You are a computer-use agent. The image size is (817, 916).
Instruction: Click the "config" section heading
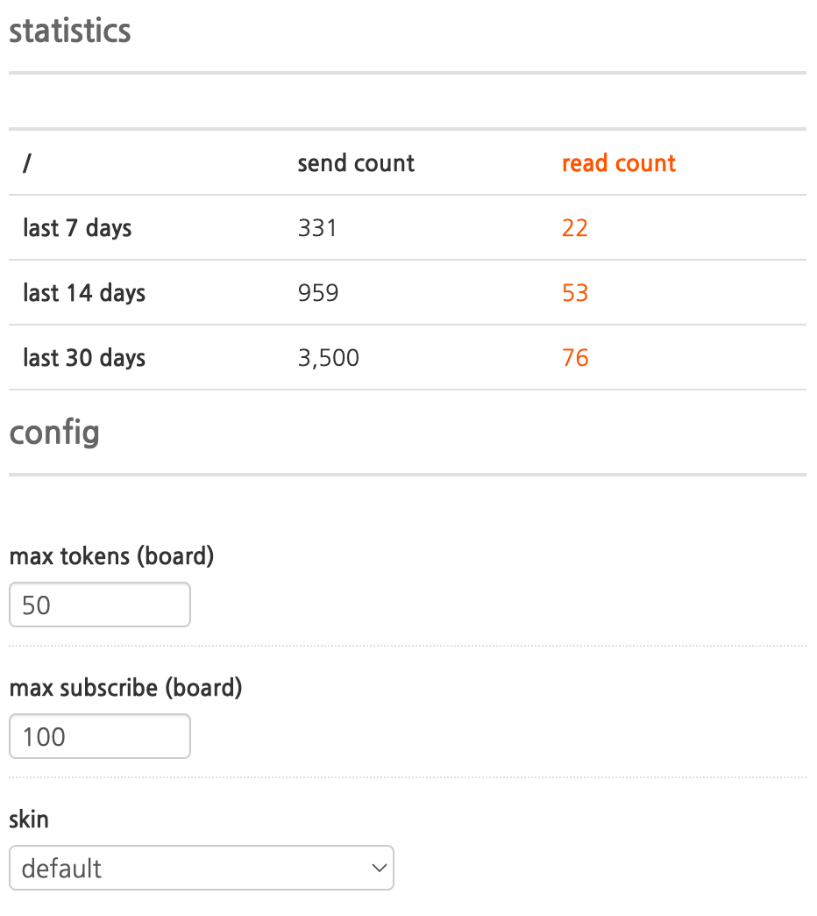click(54, 433)
